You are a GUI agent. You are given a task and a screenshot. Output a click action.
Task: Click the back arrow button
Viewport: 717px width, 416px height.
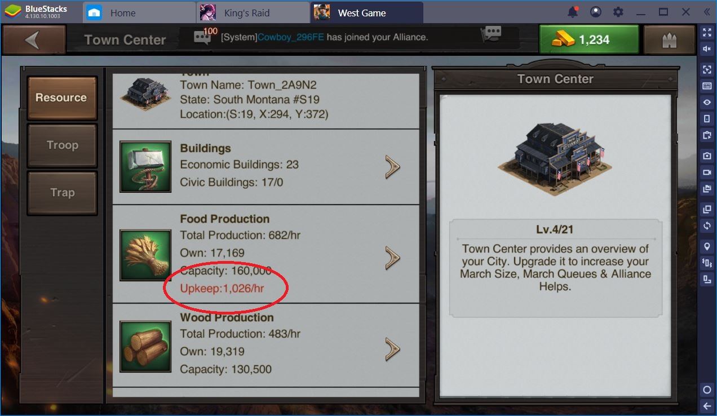tap(33, 39)
